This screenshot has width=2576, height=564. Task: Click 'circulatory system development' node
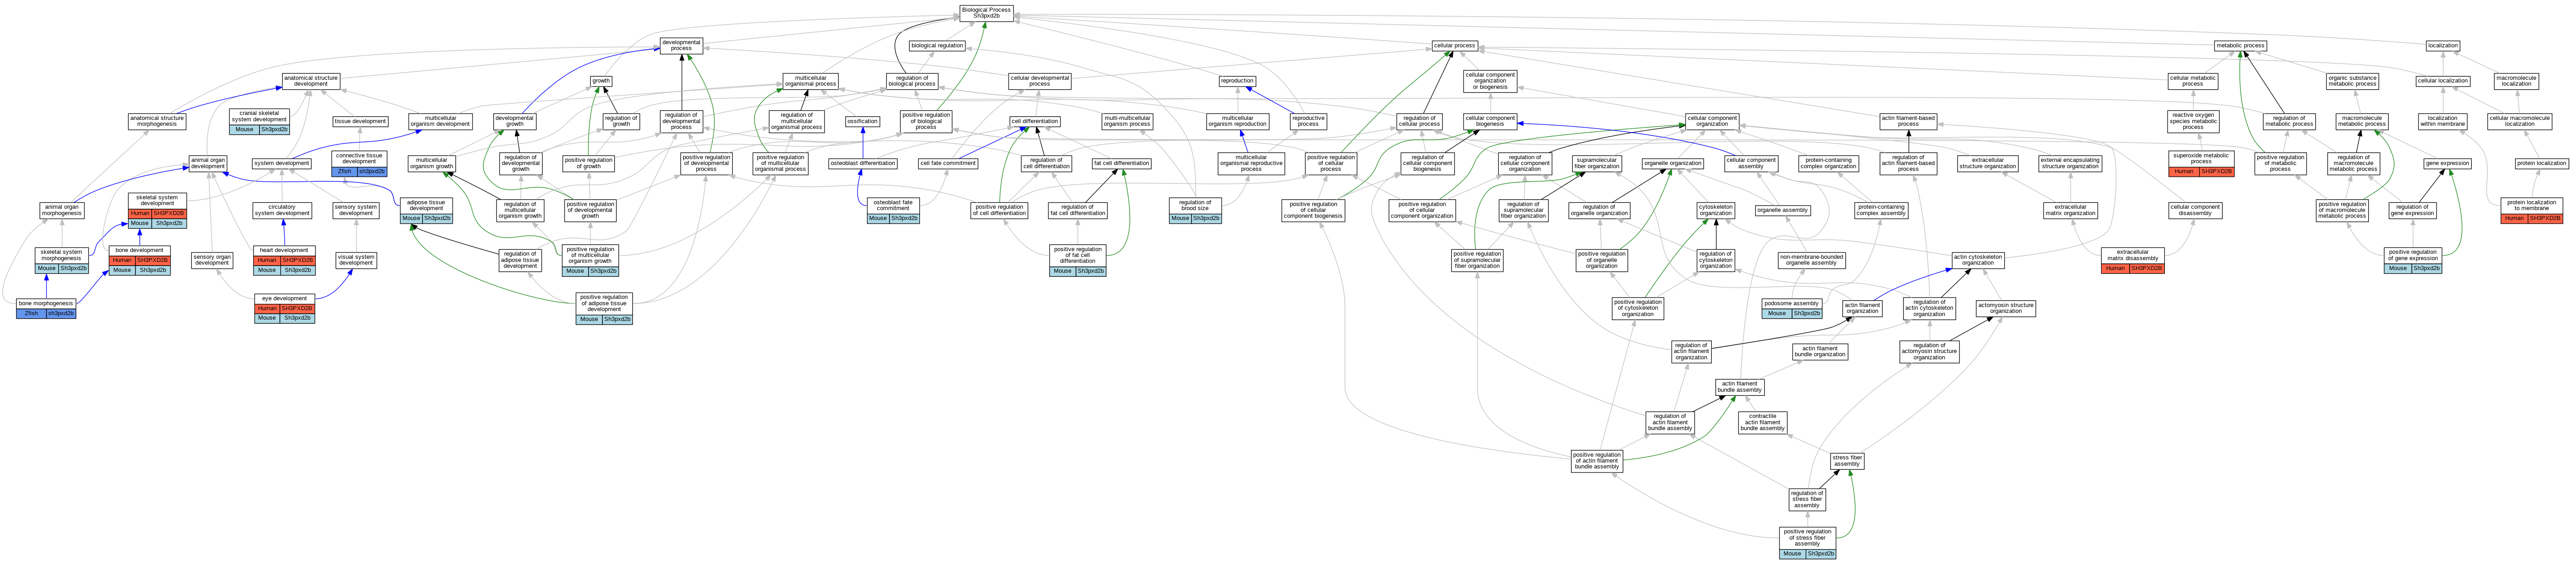[282, 211]
